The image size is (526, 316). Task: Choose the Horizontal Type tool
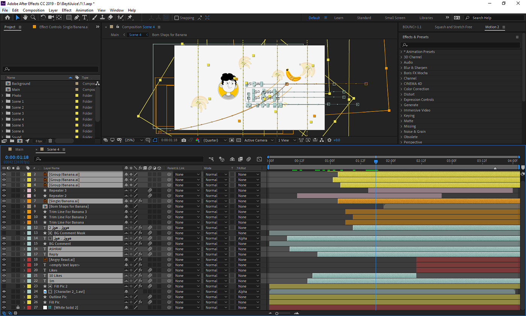click(85, 18)
